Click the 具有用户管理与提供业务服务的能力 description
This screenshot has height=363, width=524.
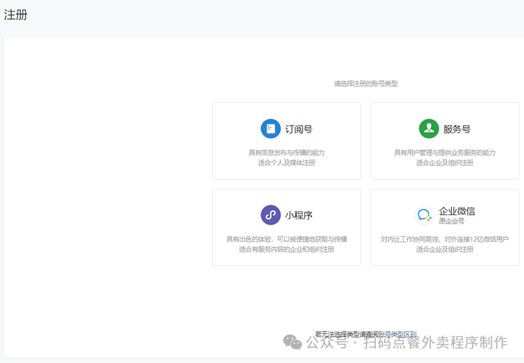(445, 153)
